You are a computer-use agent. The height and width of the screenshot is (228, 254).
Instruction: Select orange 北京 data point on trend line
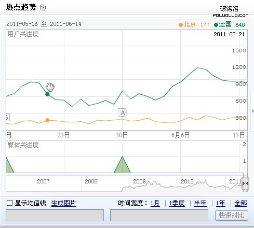pyautogui.click(x=47, y=120)
